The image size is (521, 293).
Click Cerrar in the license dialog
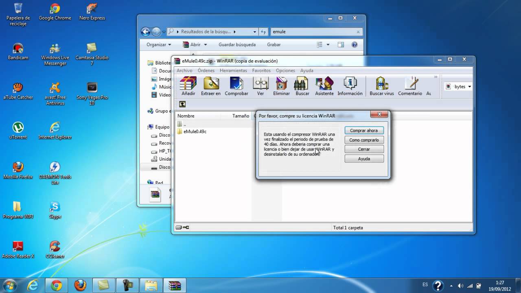[x=364, y=149]
